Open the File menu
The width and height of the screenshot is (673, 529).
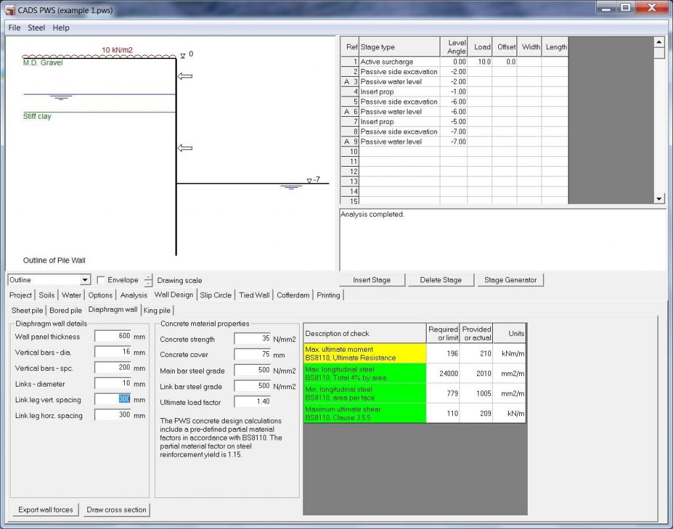pyautogui.click(x=12, y=28)
